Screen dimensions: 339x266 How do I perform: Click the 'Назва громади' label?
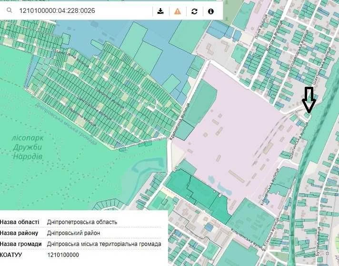(21, 244)
